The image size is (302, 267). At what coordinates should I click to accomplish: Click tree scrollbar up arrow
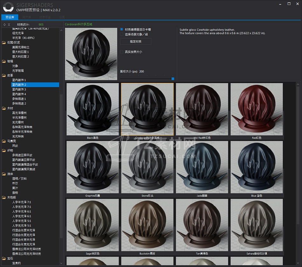[x=61, y=30]
